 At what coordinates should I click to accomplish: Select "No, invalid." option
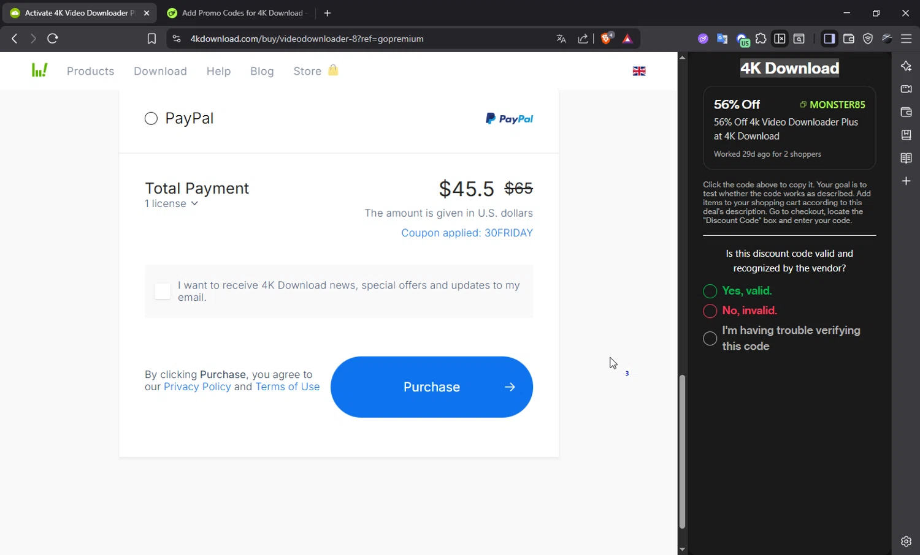(710, 311)
